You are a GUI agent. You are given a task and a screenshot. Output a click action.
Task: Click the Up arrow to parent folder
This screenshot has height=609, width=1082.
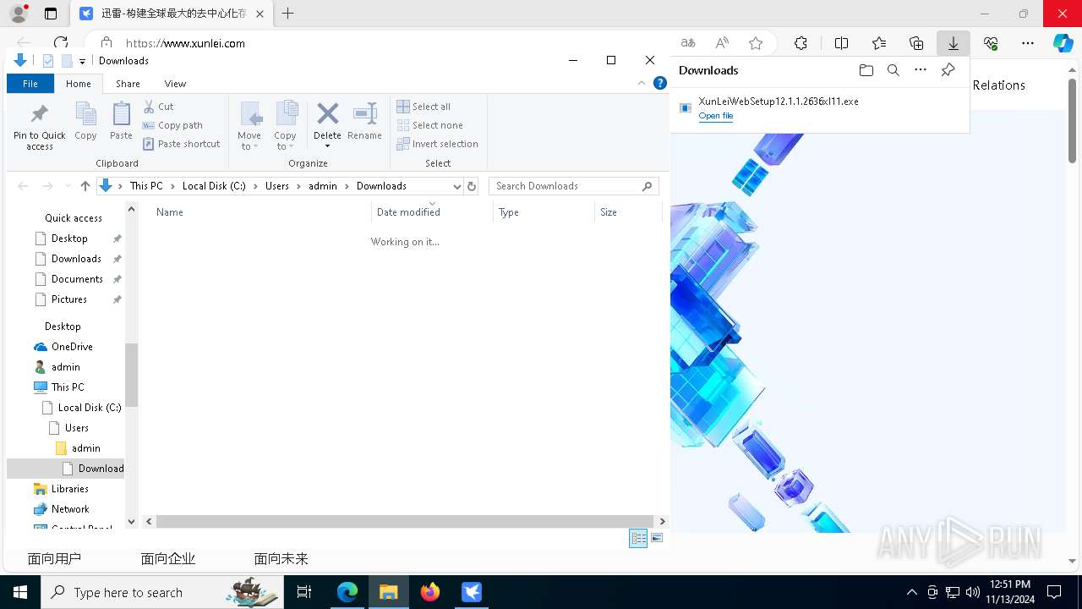[x=85, y=186]
